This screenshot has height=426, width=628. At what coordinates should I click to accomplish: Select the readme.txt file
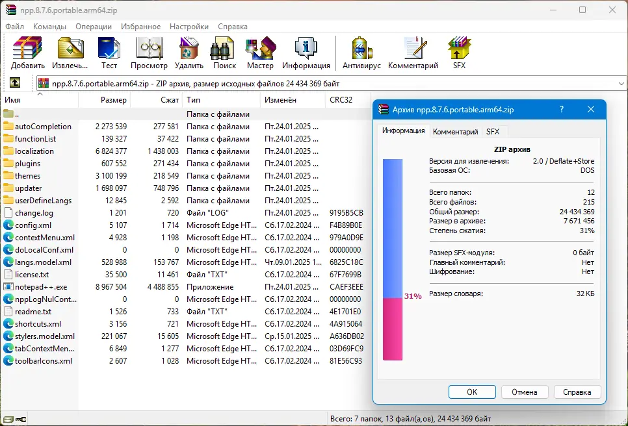point(185,312)
